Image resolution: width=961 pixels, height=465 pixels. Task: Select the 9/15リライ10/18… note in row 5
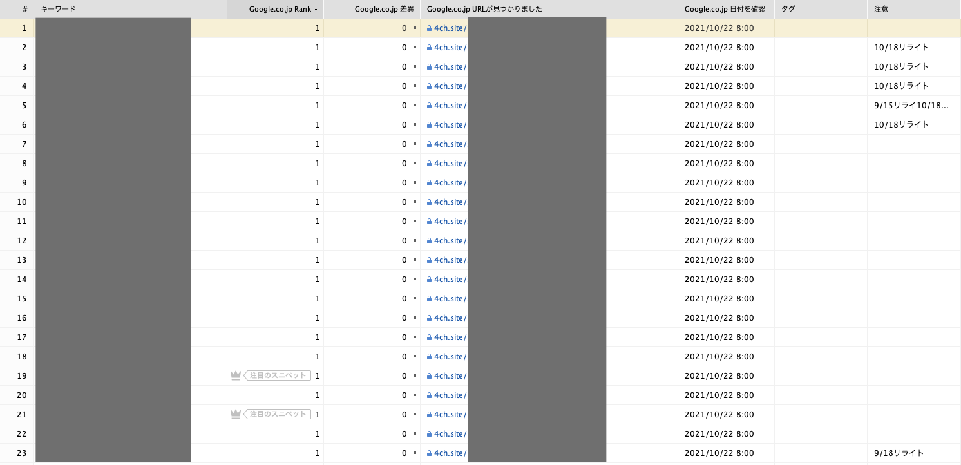[x=911, y=106]
